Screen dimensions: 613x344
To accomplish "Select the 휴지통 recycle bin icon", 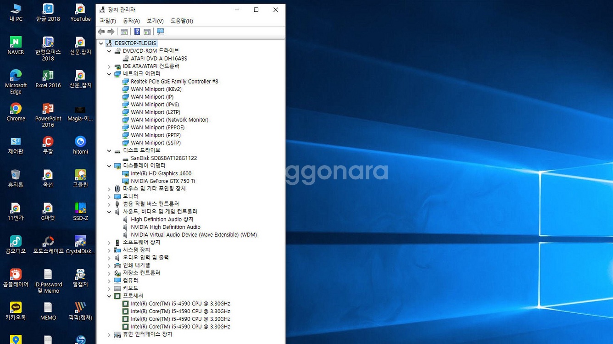I will point(16,178).
